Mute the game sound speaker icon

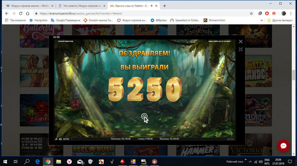tap(60, 139)
